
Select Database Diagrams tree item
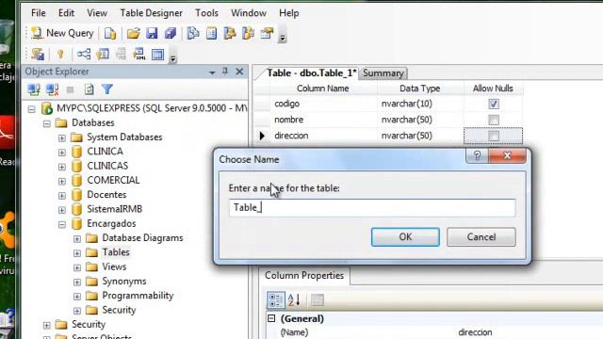[x=142, y=238]
